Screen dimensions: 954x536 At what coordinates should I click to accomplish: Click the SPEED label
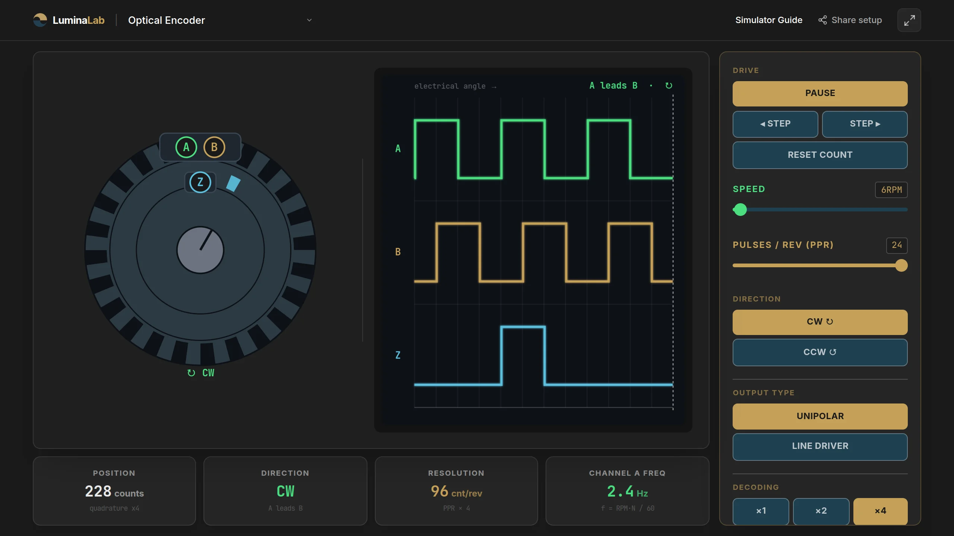tap(749, 189)
